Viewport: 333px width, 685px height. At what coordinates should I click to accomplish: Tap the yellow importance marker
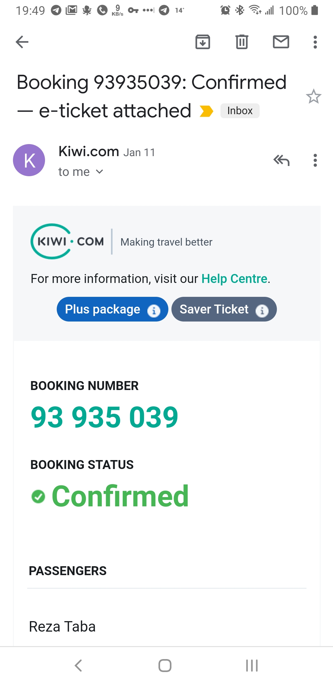click(206, 111)
